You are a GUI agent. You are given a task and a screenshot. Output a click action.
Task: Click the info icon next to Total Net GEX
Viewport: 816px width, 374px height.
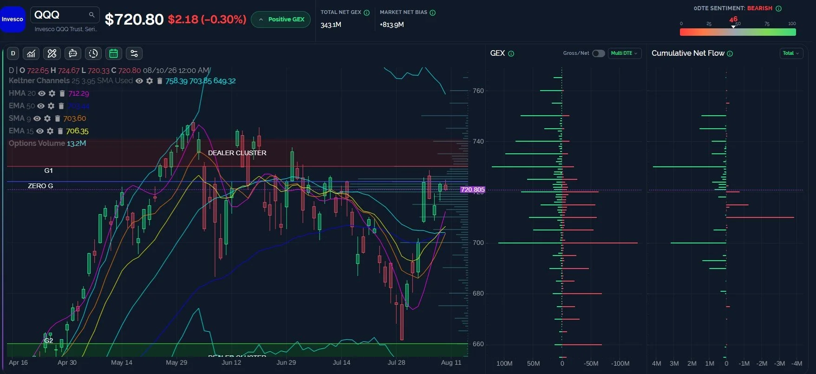click(366, 13)
